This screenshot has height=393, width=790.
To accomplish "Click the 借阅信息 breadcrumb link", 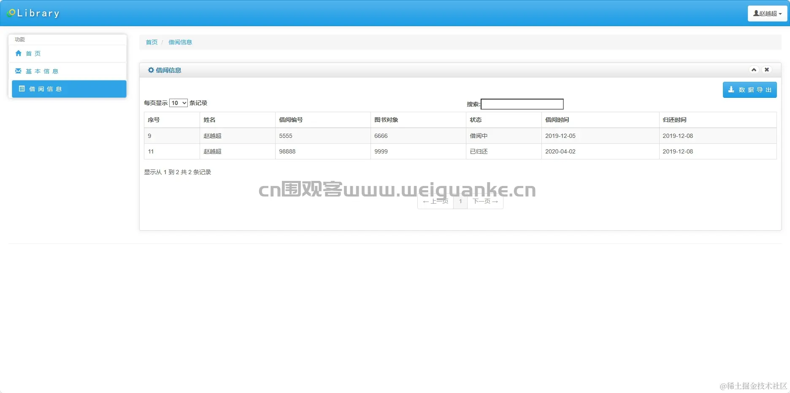I will 180,42.
